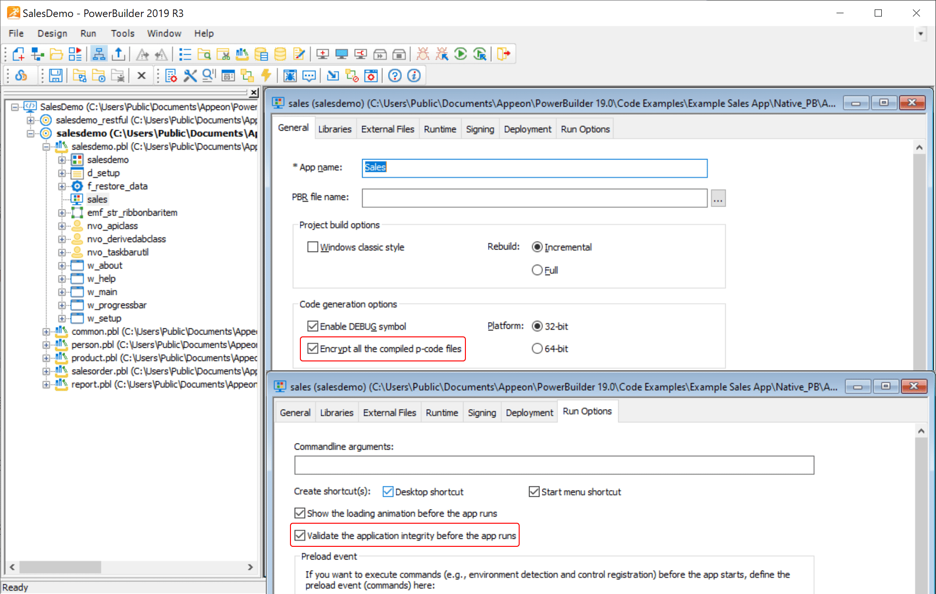936x594 pixels.
Task: Switch to Libraries tab in upper window
Action: (335, 129)
